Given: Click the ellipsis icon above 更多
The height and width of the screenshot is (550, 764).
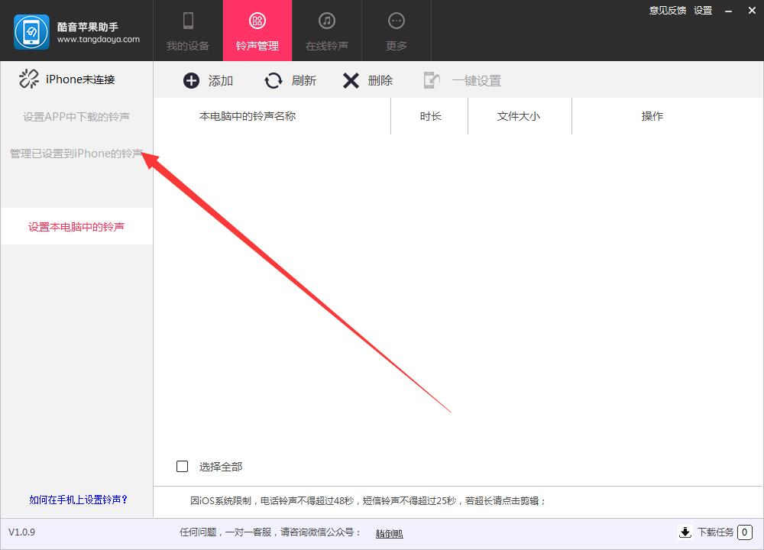Looking at the screenshot, I should [396, 21].
